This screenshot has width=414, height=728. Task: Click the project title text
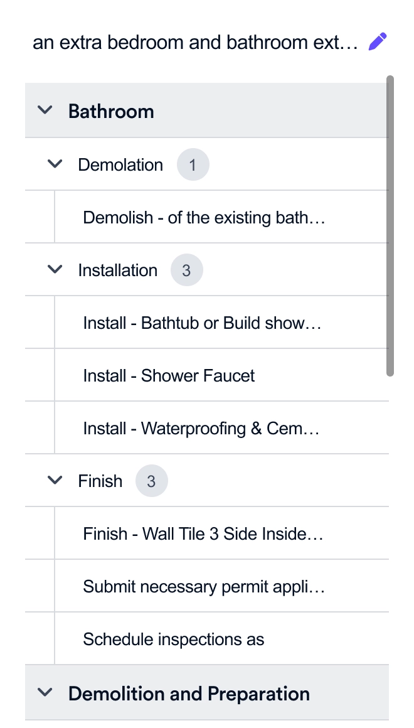point(194,43)
